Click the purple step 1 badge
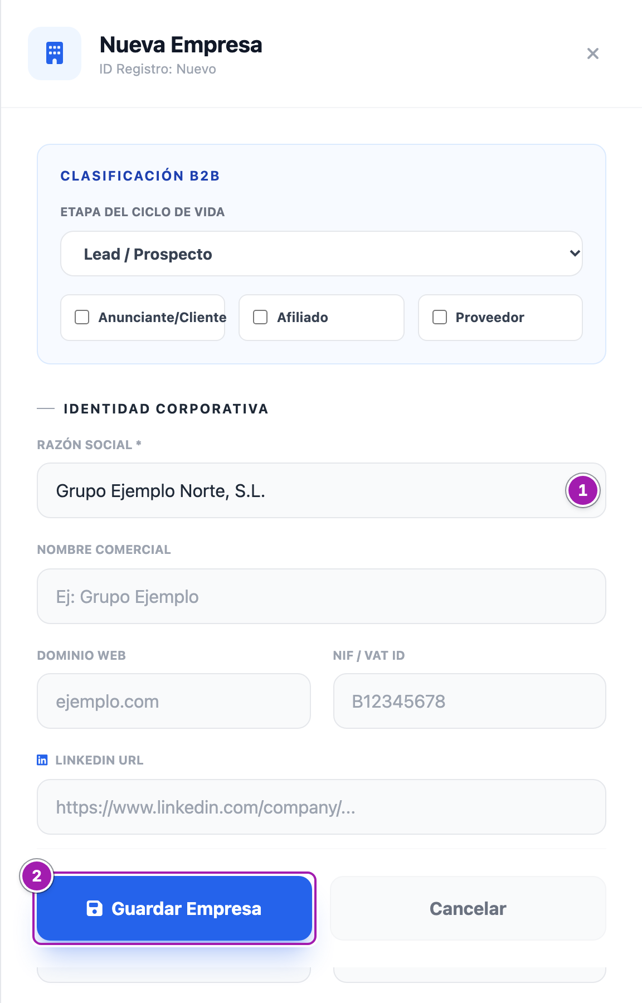The width and height of the screenshot is (642, 1003). point(583,490)
